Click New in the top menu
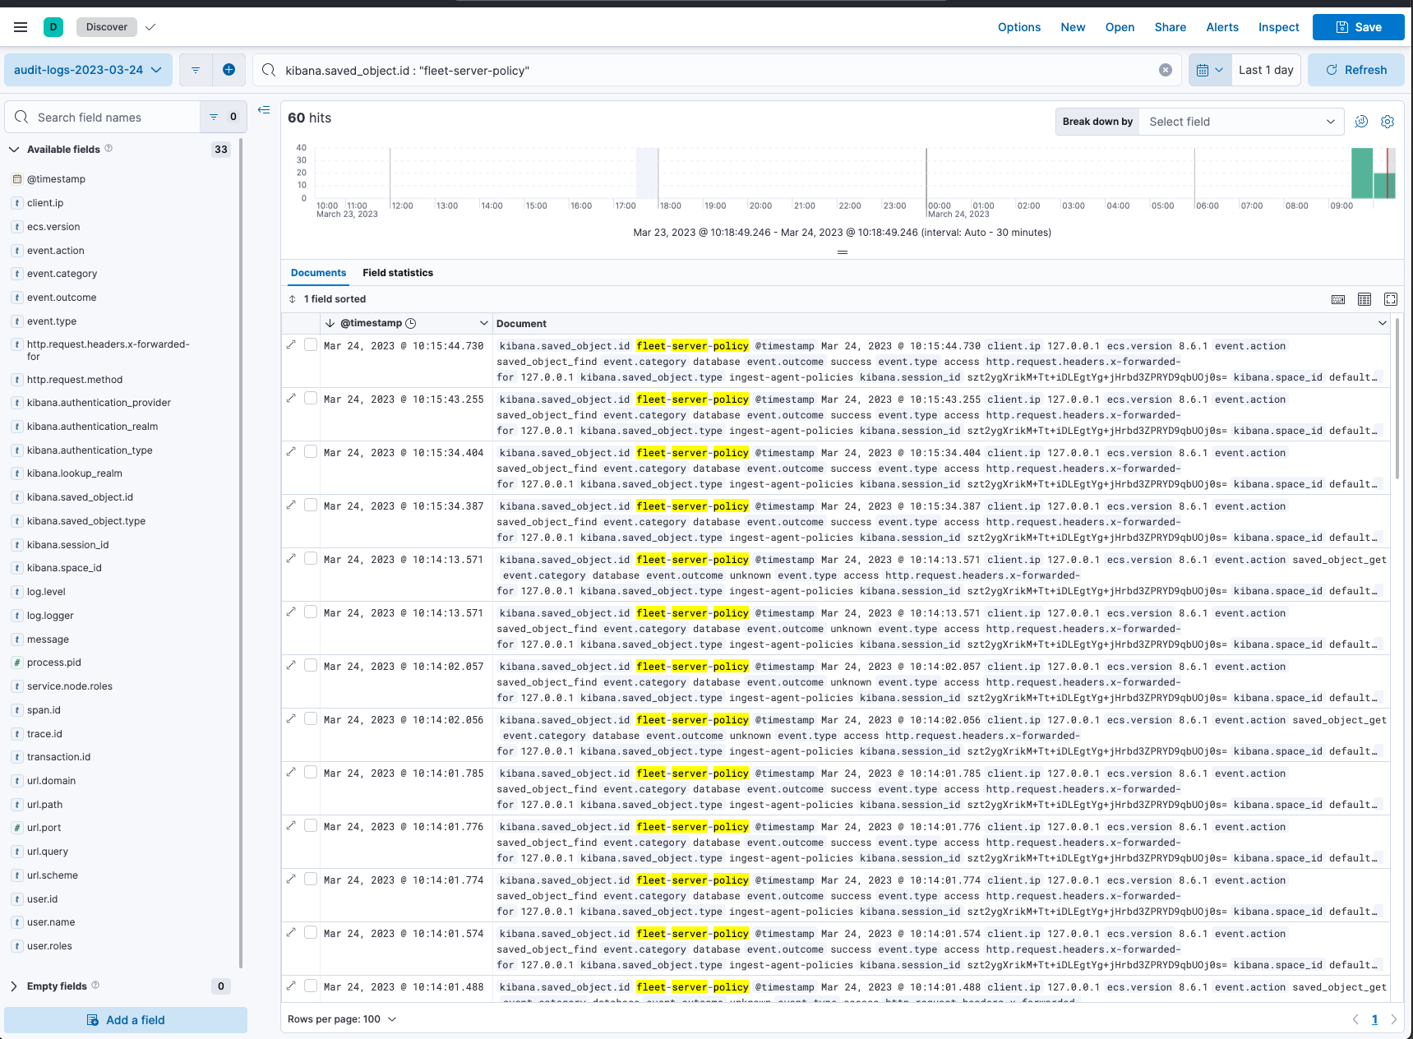 coord(1073,27)
